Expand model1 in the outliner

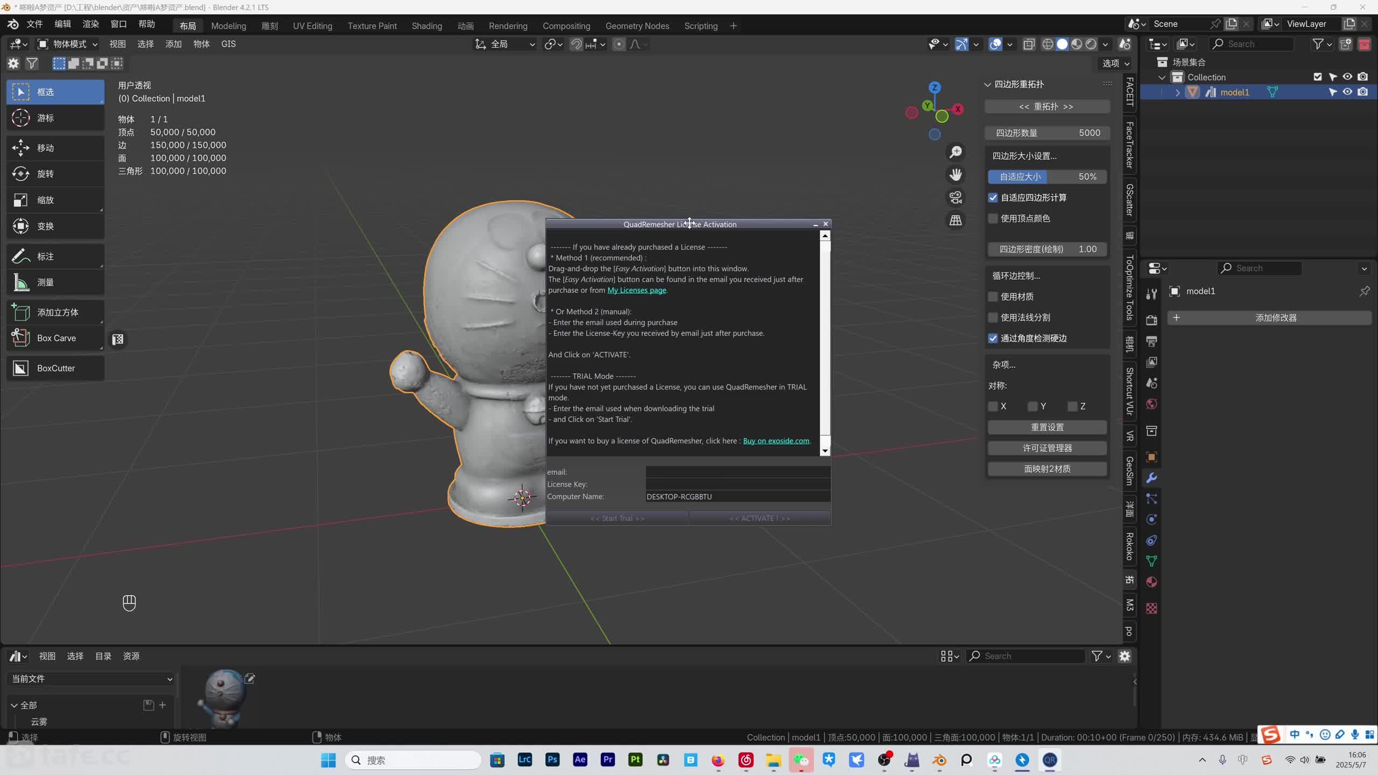1177,93
